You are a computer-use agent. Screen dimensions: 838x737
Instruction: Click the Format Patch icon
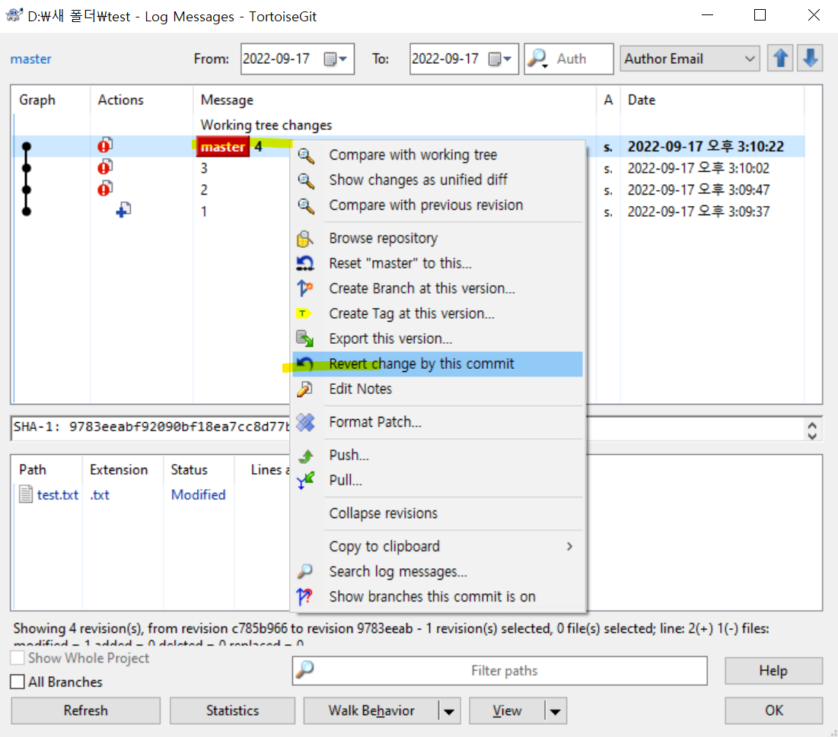[305, 422]
